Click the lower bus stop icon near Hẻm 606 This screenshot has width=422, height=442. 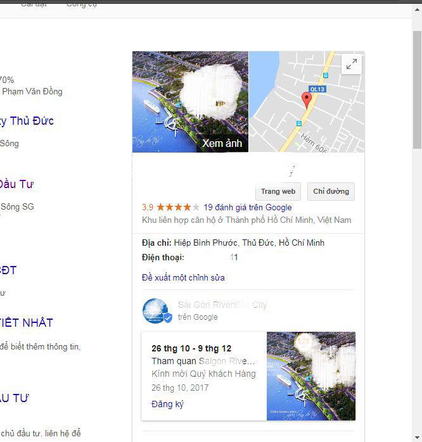point(298,123)
